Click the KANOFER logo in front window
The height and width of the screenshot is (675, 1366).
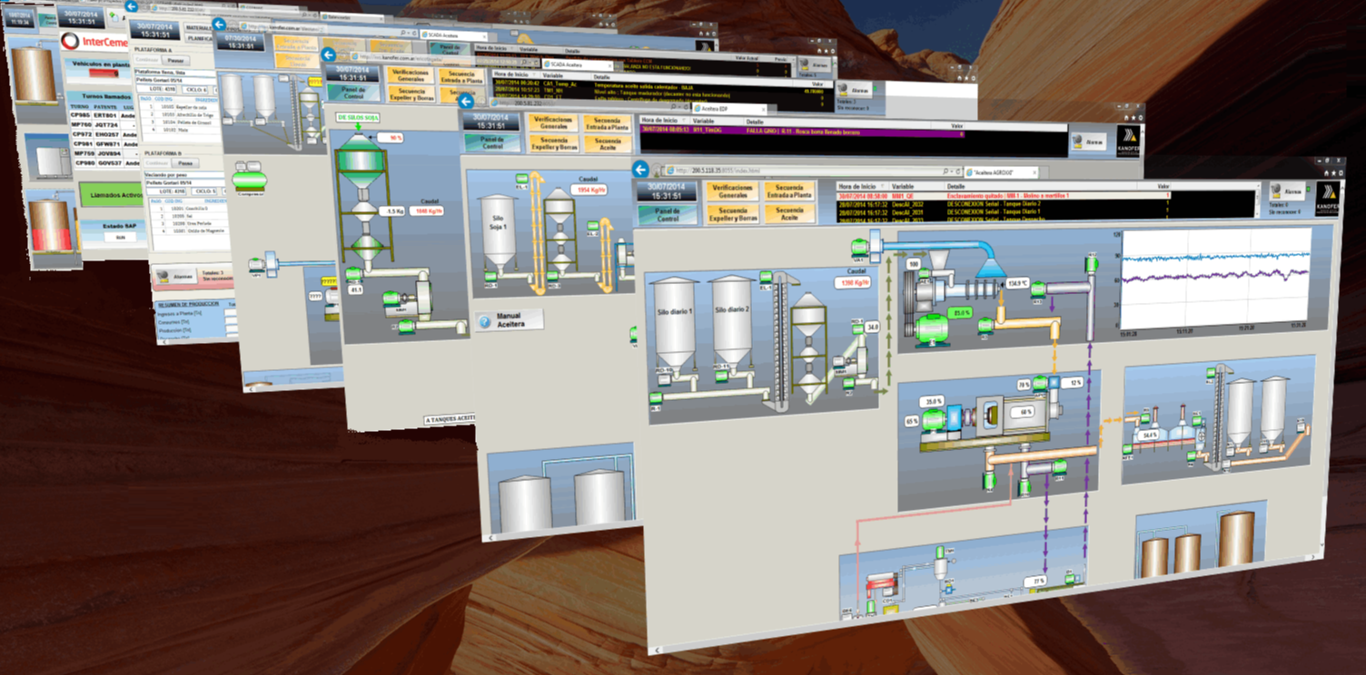coord(1327,197)
